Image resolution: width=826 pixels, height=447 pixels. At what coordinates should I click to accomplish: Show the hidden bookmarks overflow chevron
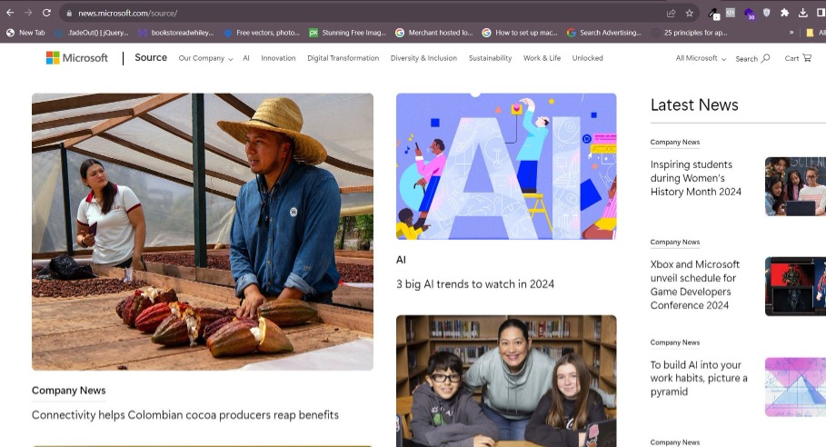[791, 33]
